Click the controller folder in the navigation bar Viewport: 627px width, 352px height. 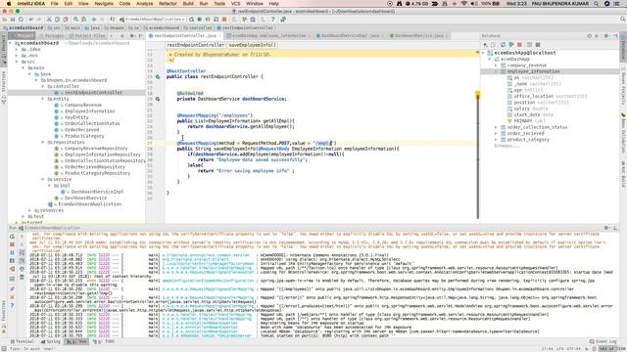pyautogui.click(x=198, y=28)
